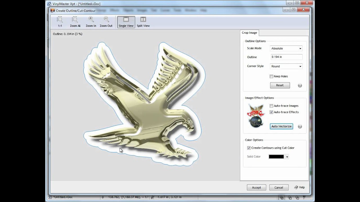Disable Auto-trace Effects checkbox
Screen dimensions: 360x202
(271, 112)
